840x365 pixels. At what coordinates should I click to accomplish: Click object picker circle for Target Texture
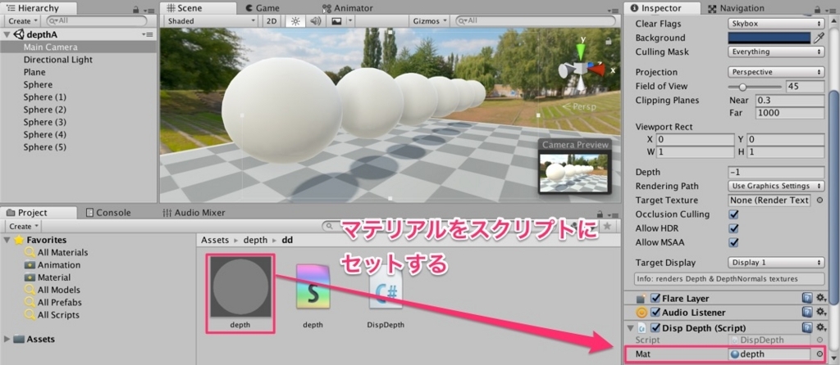point(819,201)
